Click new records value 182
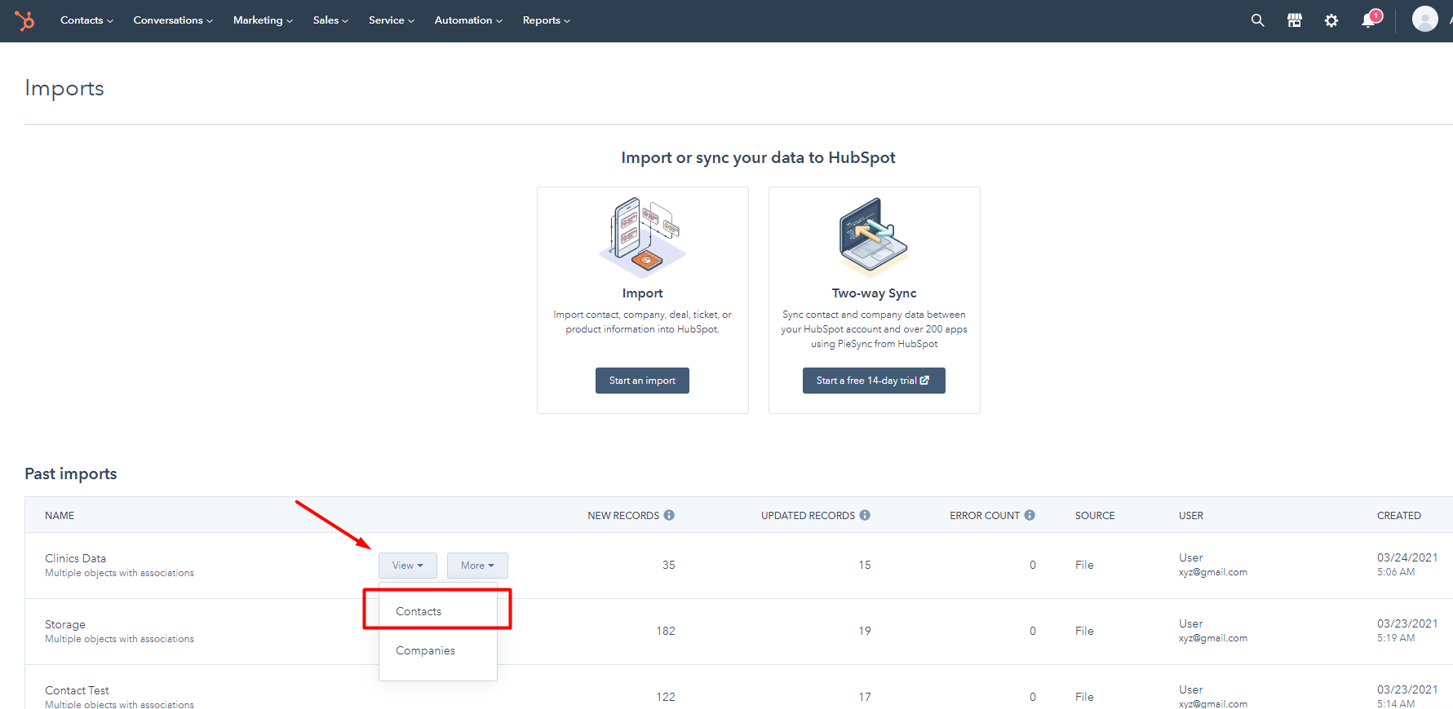The height and width of the screenshot is (709, 1453). coord(666,631)
